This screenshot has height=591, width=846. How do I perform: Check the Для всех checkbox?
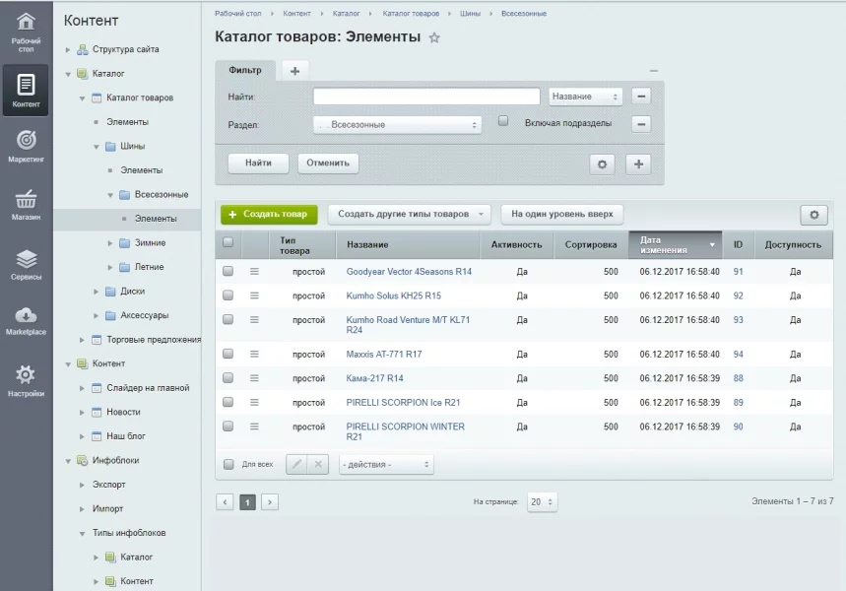[x=228, y=464]
